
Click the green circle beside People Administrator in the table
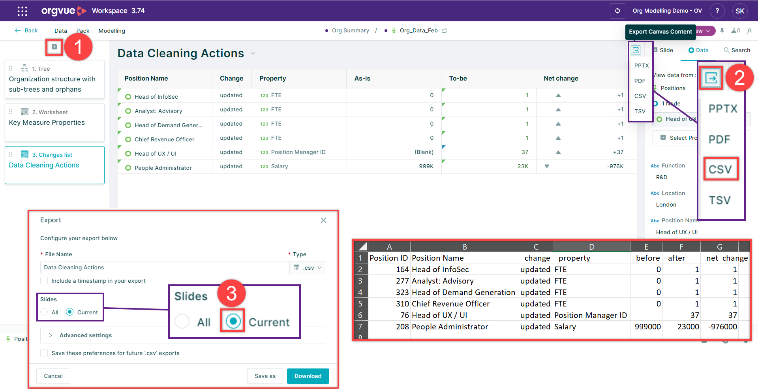pos(128,168)
